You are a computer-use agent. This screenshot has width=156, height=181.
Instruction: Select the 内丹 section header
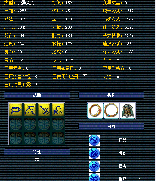(111, 126)
